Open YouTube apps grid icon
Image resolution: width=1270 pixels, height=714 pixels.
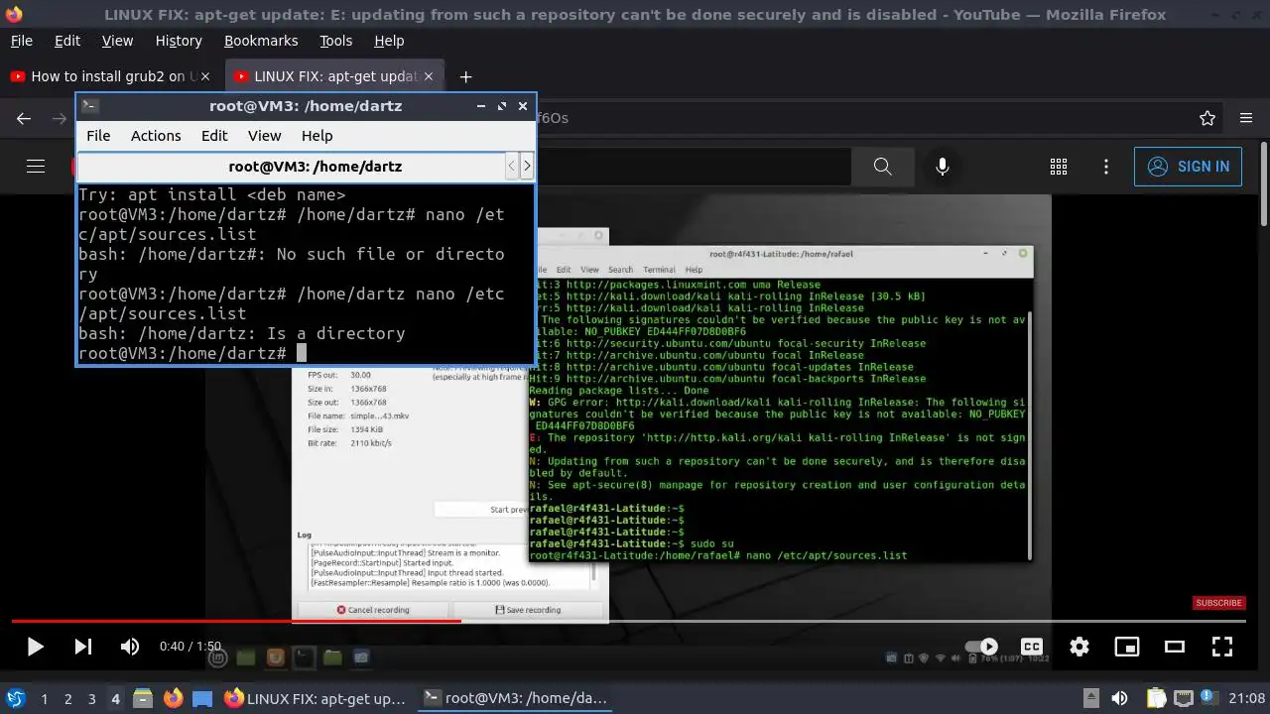1059,167
